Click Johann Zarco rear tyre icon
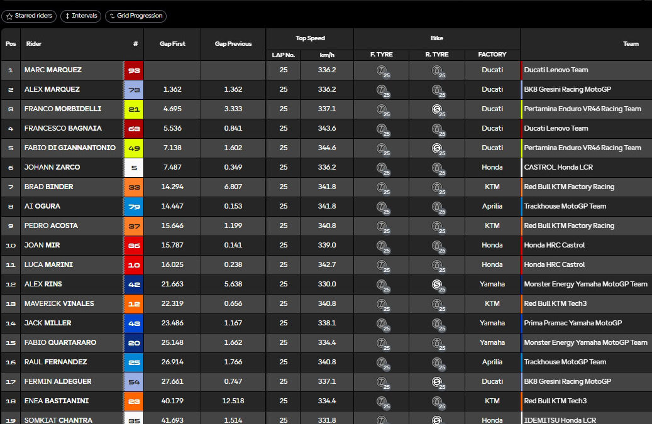Viewport: 652px width, 424px height. tap(438, 168)
